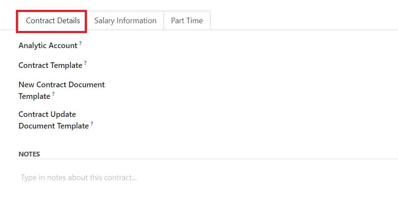Viewport: 398px width, 202px height.
Task: Show help for Contract Update Document Template
Action: pos(92,123)
